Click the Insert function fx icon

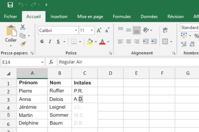51,62
